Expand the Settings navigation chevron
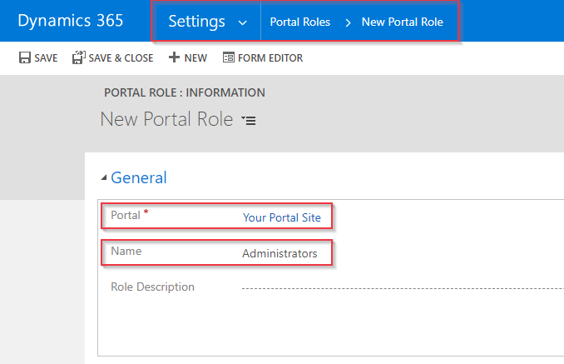Screen dimensions: 564x364 (243, 22)
